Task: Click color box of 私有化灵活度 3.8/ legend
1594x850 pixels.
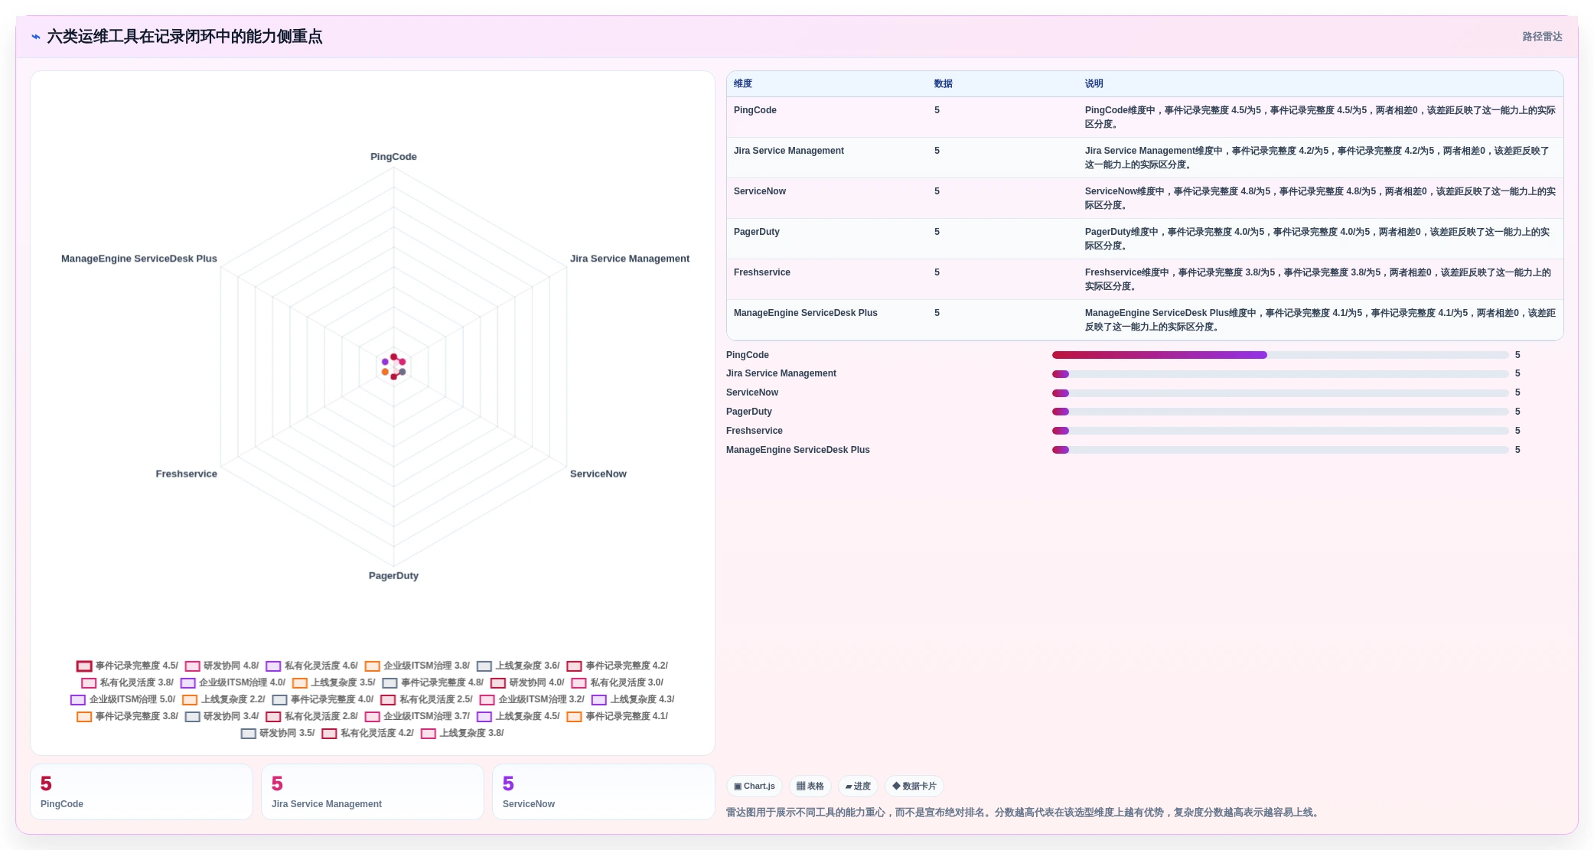Action: pos(89,683)
